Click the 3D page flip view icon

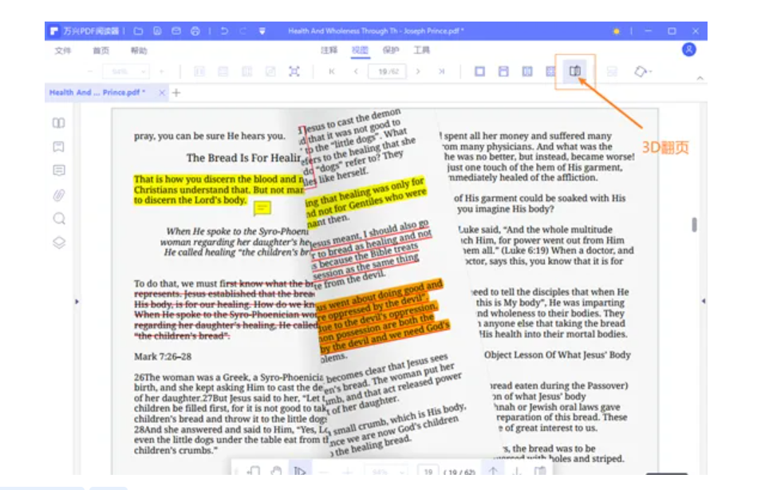click(574, 72)
